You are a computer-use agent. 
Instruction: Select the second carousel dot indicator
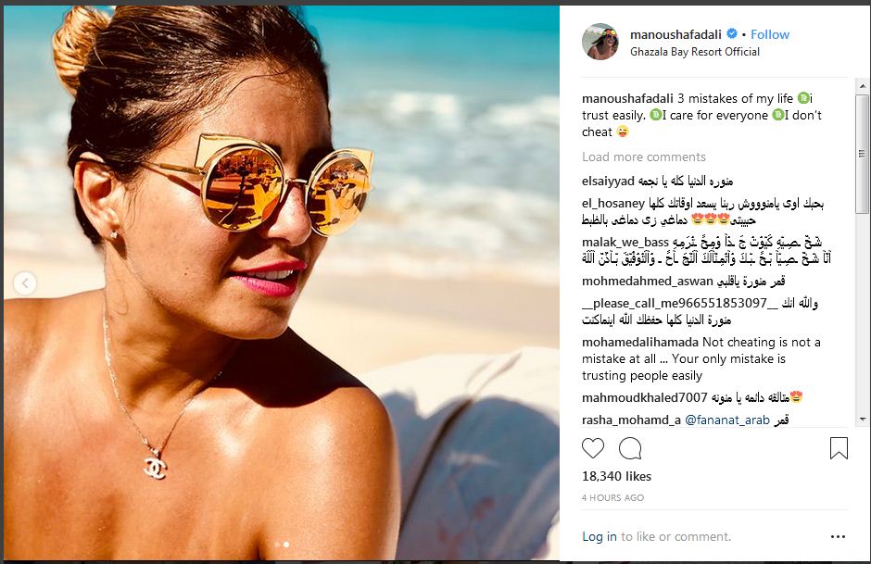(286, 545)
